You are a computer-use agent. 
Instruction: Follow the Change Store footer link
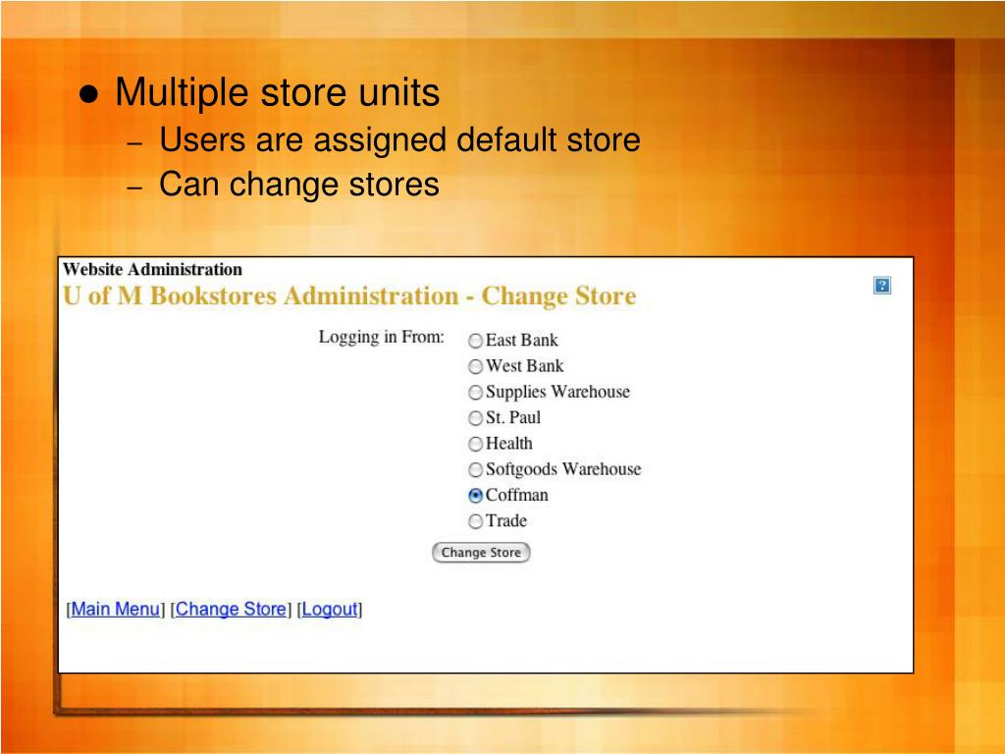pos(231,609)
